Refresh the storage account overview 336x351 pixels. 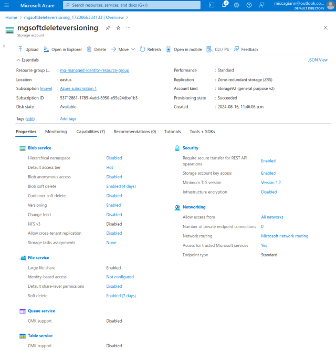click(150, 49)
